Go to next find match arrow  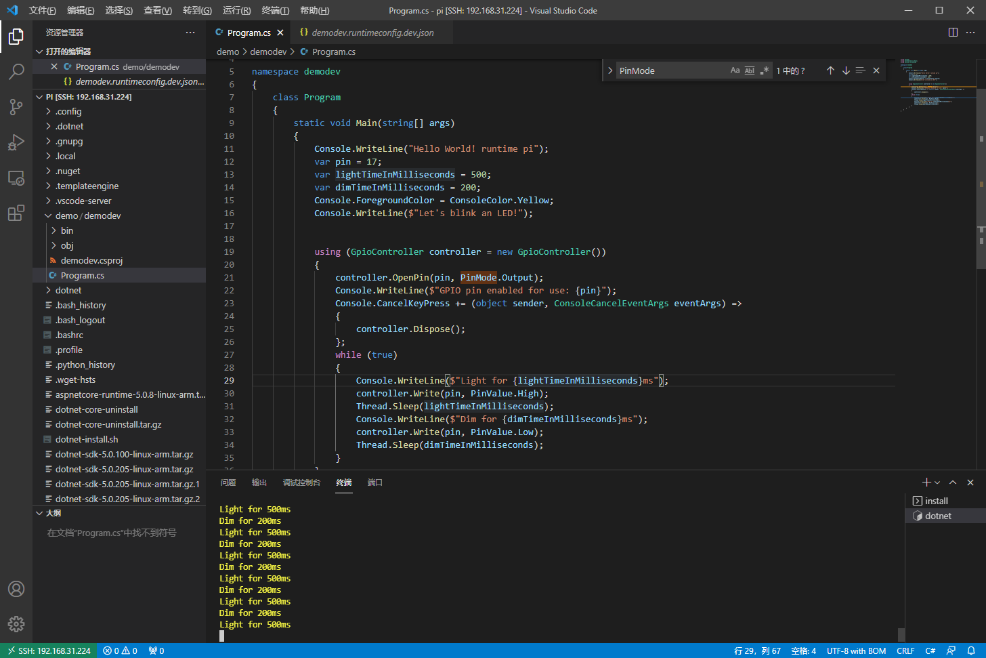pyautogui.click(x=846, y=70)
